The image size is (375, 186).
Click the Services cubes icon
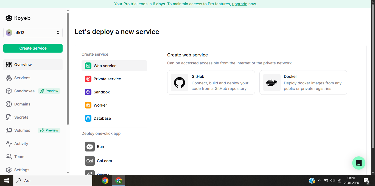tap(9, 78)
